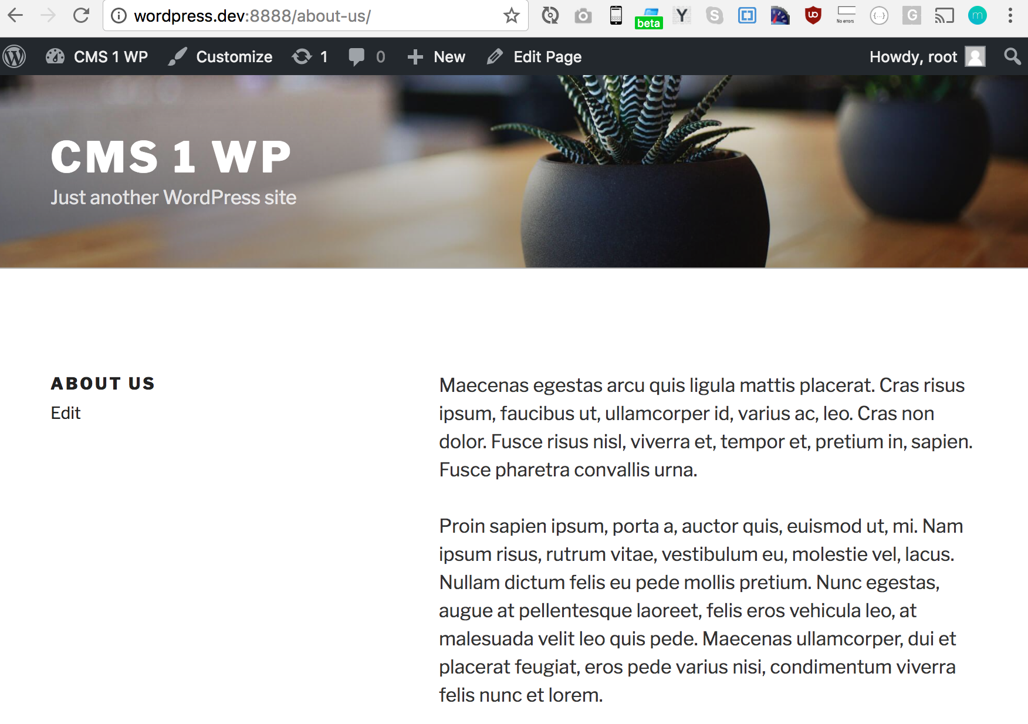Image resolution: width=1028 pixels, height=724 pixels.
Task: Open the comments bubble showing 0
Action: [367, 57]
